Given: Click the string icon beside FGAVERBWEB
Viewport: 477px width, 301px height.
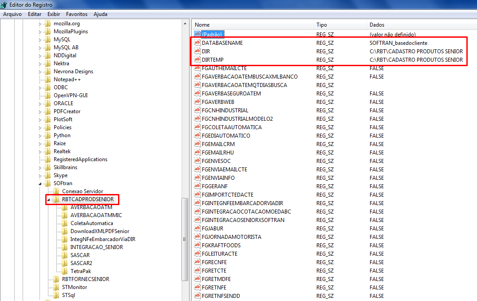Looking at the screenshot, I should (x=197, y=102).
